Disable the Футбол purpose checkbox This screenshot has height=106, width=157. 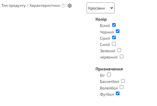pyautogui.click(x=118, y=93)
